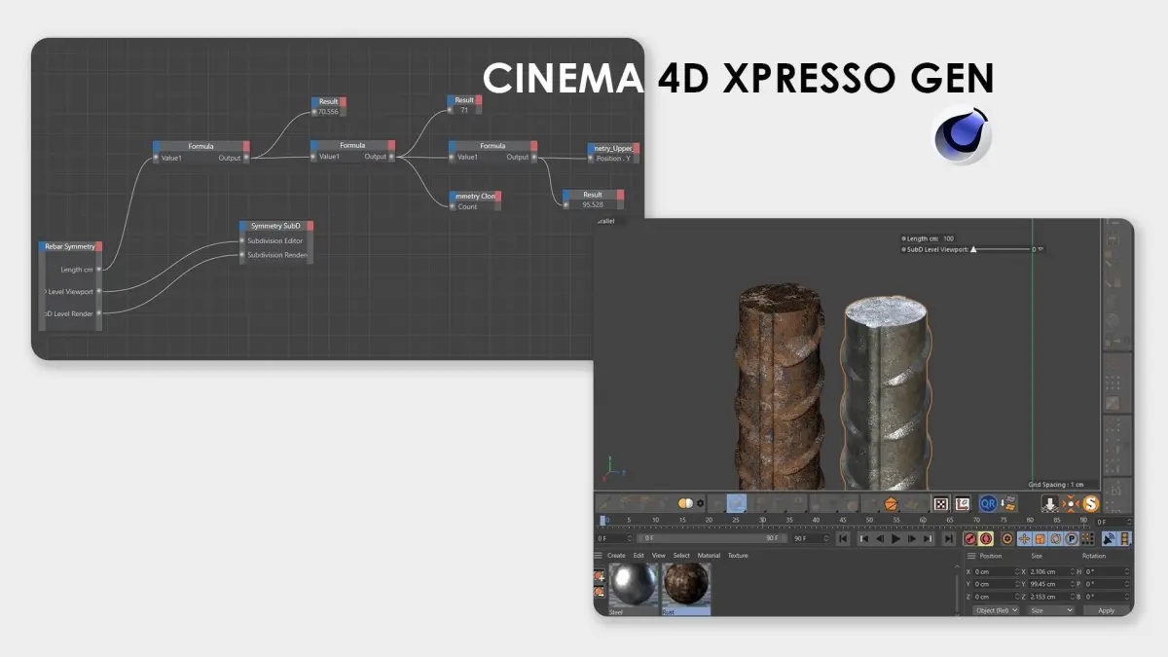The width and height of the screenshot is (1168, 657).
Task: Step one frame backward
Action: tap(880, 538)
